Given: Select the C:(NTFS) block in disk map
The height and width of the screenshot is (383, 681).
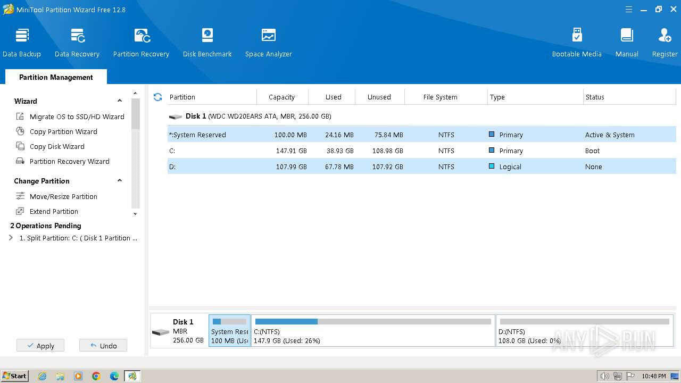Looking at the screenshot, I should click(x=373, y=330).
